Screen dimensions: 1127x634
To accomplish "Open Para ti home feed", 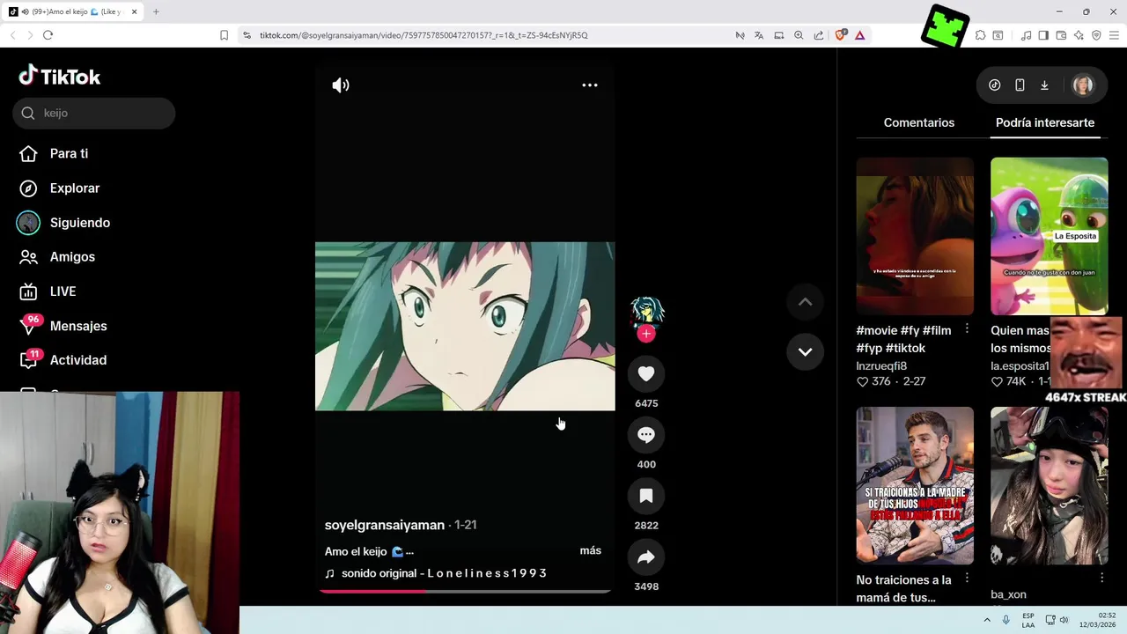I will coord(69,153).
